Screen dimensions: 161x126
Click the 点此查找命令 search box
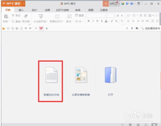point(151,28)
